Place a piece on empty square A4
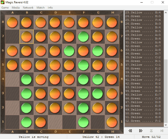 pyautogui.click(x=12, y=79)
